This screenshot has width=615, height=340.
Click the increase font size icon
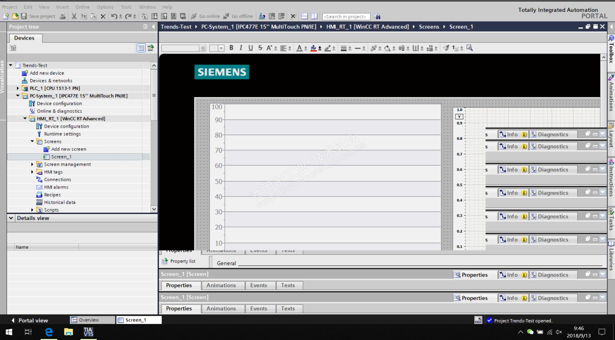pyautogui.click(x=269, y=48)
